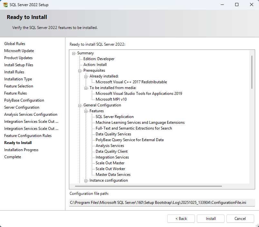The image size is (259, 227).
Task: Click the Install button
Action: point(211,219)
